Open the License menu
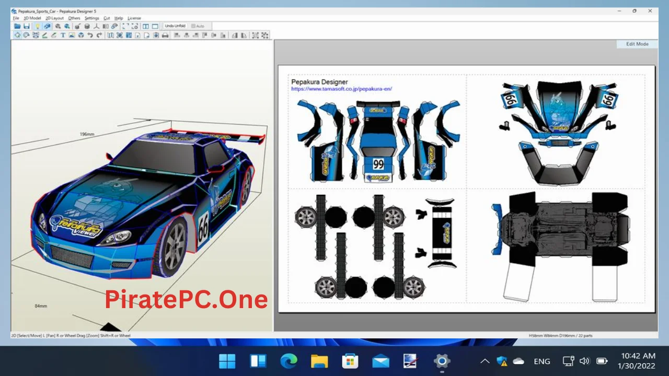 click(x=134, y=18)
